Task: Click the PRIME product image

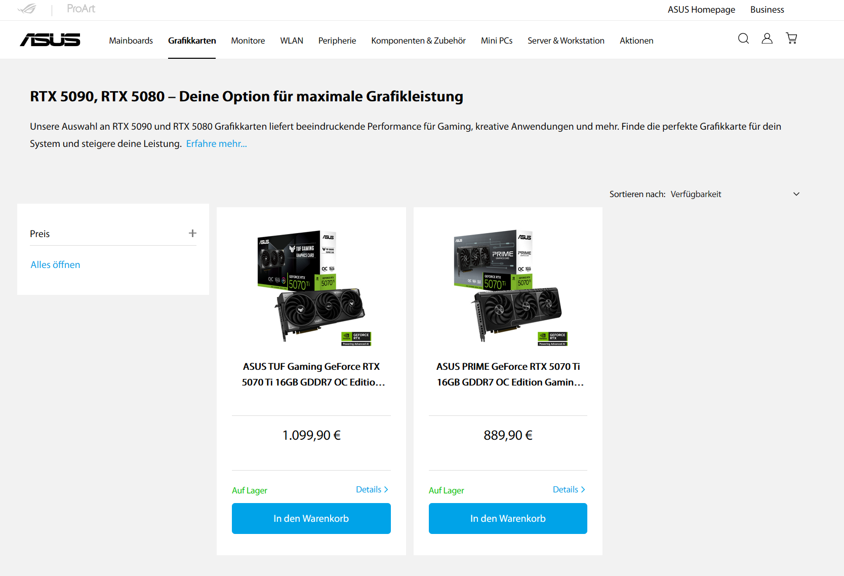Action: [x=508, y=287]
